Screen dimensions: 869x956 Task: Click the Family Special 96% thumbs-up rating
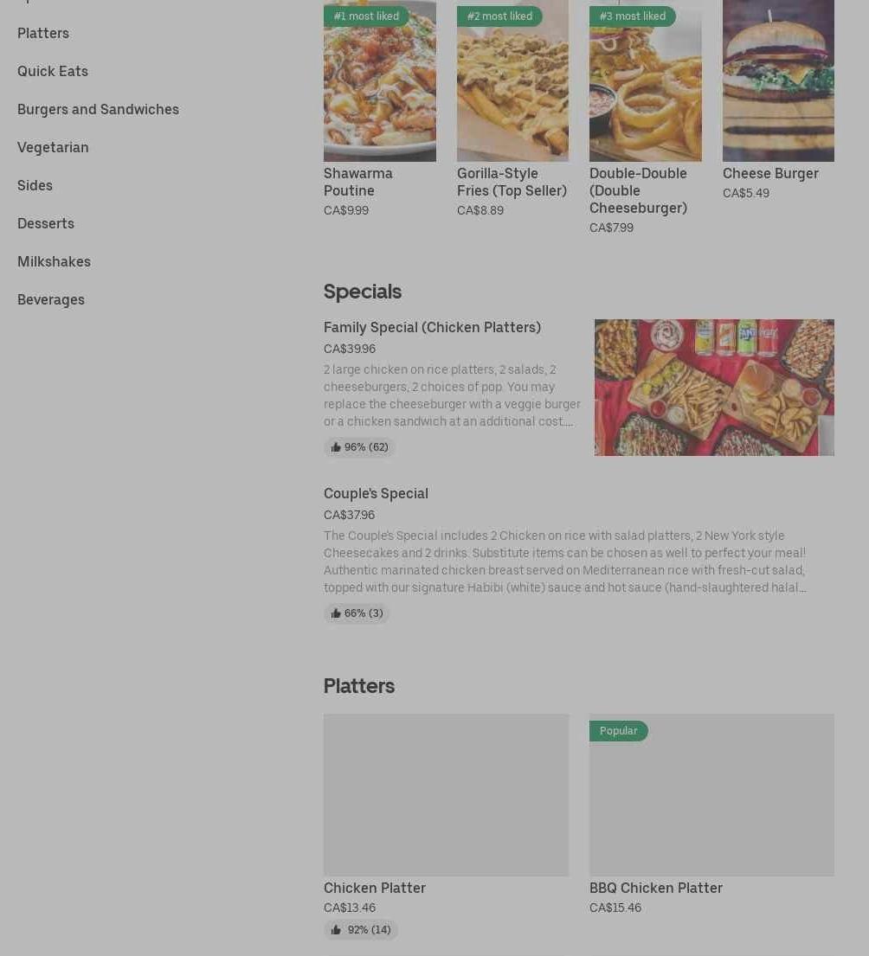pyautogui.click(x=359, y=447)
